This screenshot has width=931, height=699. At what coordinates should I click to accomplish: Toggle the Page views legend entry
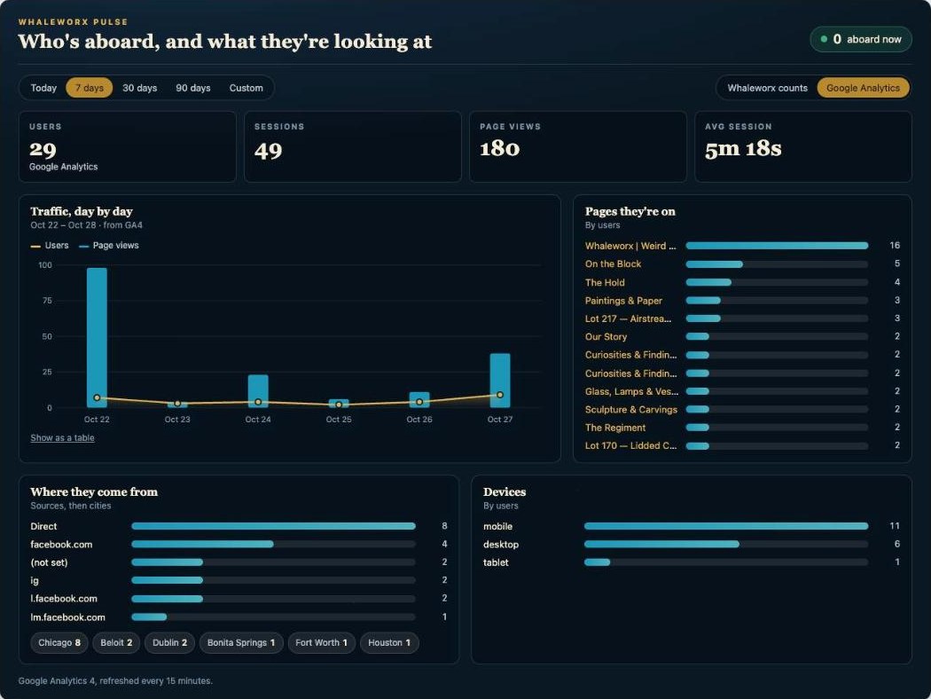[109, 246]
